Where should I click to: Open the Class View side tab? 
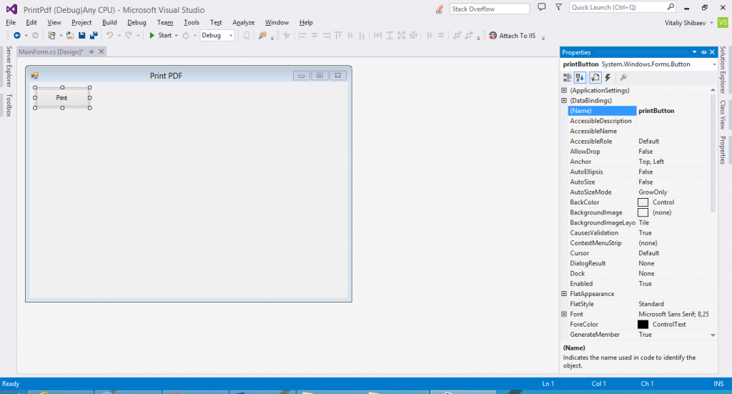point(723,115)
